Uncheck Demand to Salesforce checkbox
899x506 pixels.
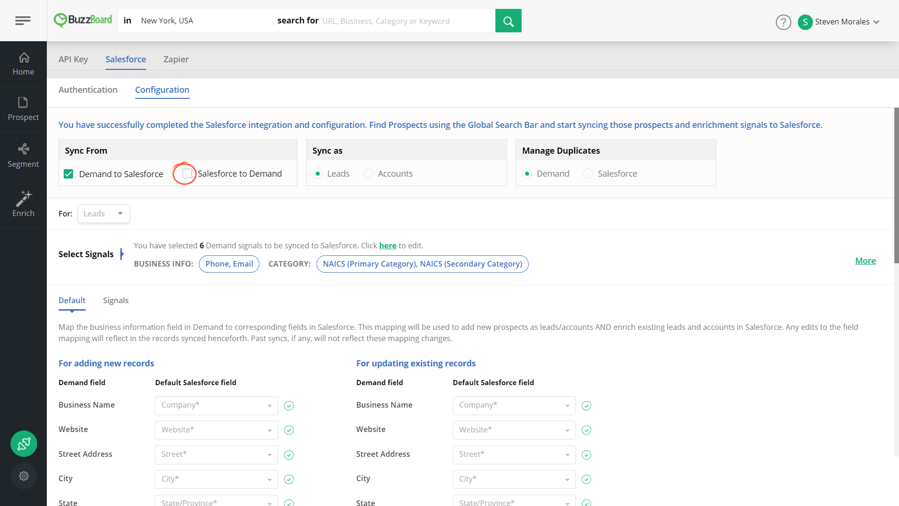click(x=68, y=174)
